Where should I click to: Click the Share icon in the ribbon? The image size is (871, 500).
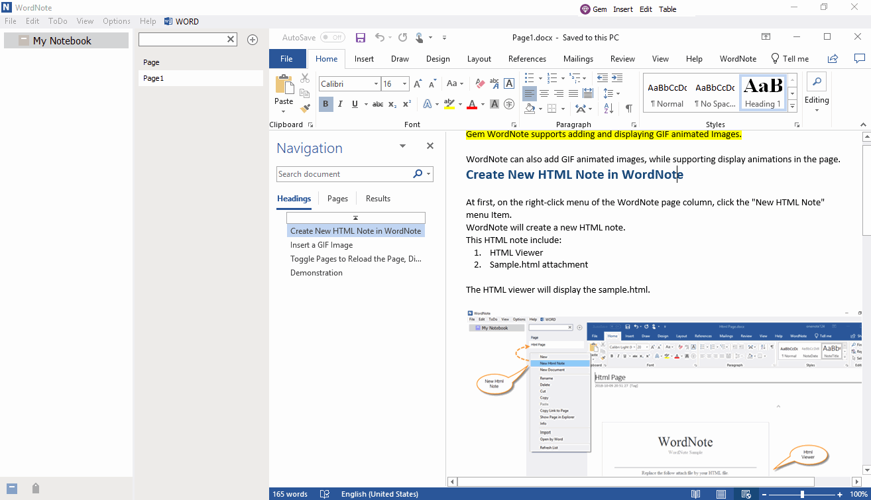pyautogui.click(x=833, y=59)
